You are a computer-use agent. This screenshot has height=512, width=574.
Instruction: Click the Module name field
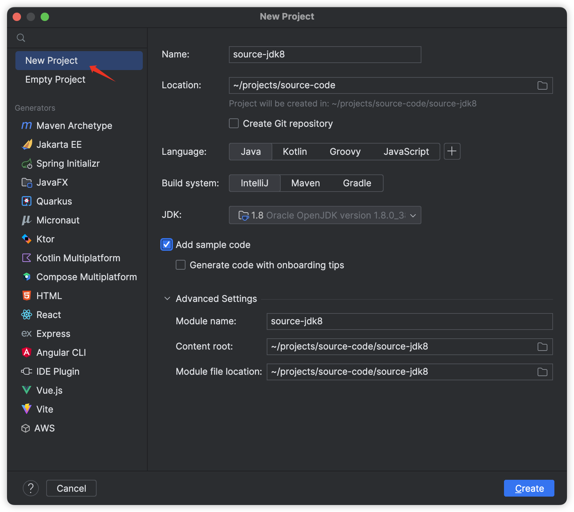coord(409,321)
